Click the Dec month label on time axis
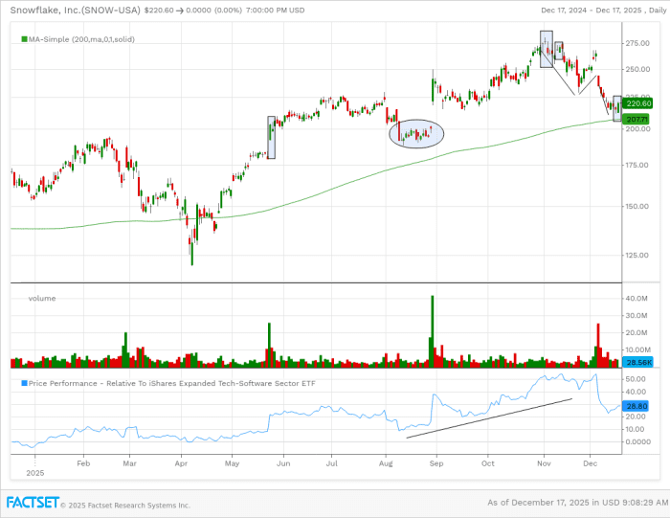The height and width of the screenshot is (518, 670). (591, 463)
